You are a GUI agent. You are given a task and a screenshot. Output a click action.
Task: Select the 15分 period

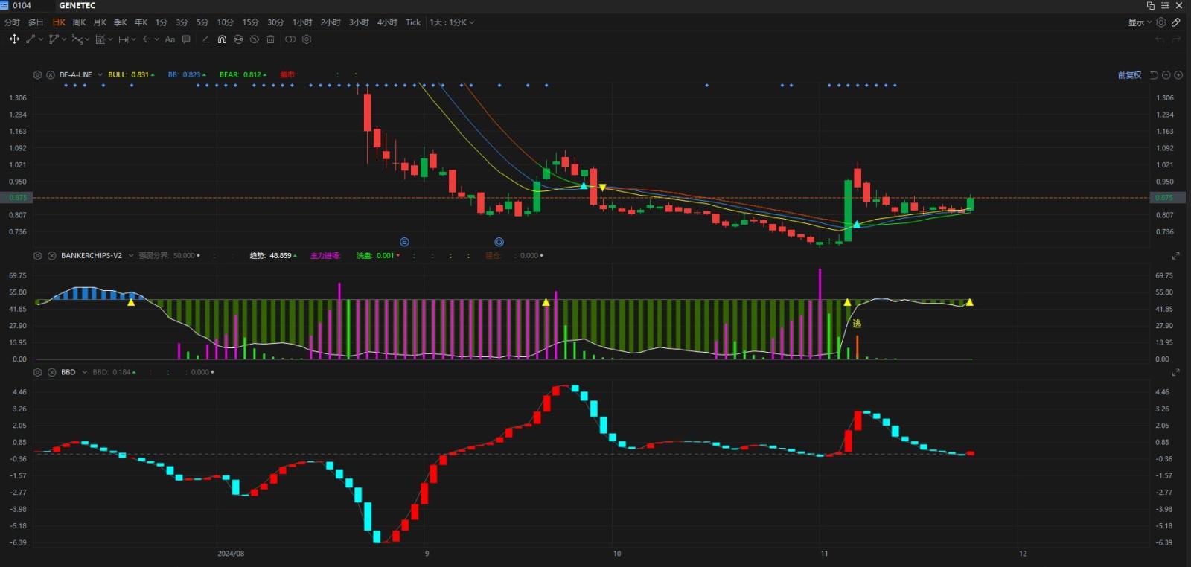[251, 22]
